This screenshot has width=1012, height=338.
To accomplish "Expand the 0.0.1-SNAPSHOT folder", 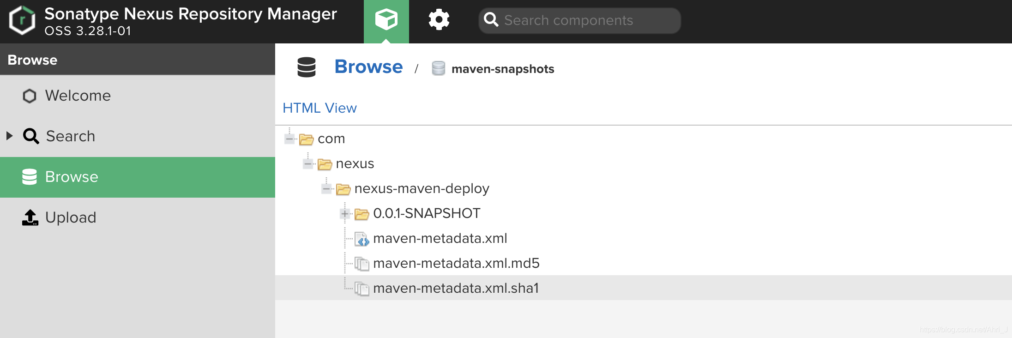I will [x=345, y=213].
